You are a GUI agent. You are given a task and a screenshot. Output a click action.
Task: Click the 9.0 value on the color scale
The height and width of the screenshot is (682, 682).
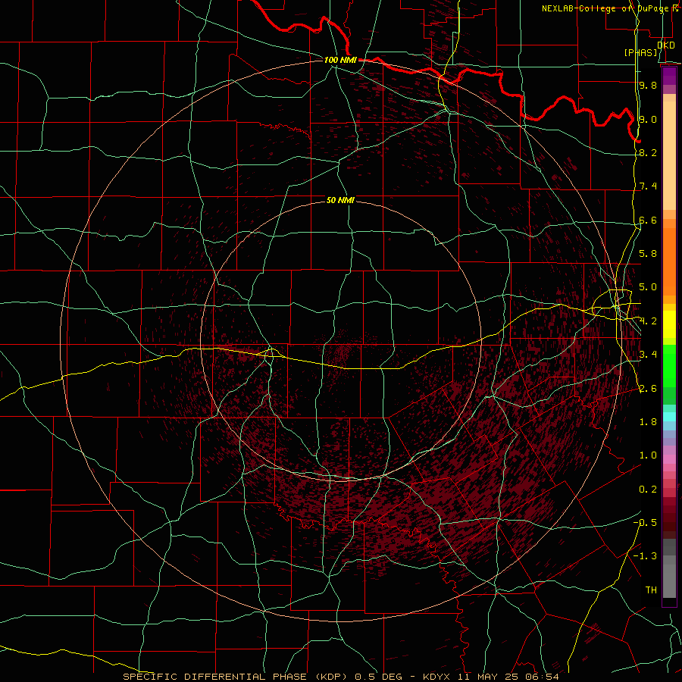click(648, 119)
